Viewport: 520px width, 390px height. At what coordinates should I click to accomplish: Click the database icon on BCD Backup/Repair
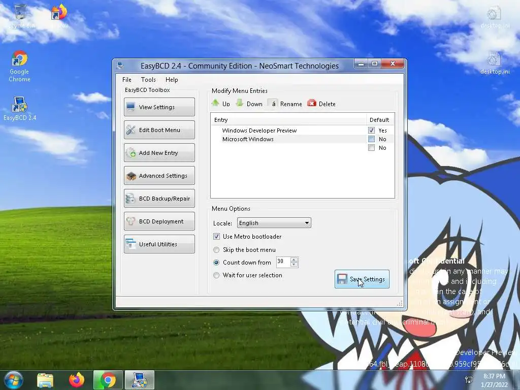pyautogui.click(x=131, y=199)
